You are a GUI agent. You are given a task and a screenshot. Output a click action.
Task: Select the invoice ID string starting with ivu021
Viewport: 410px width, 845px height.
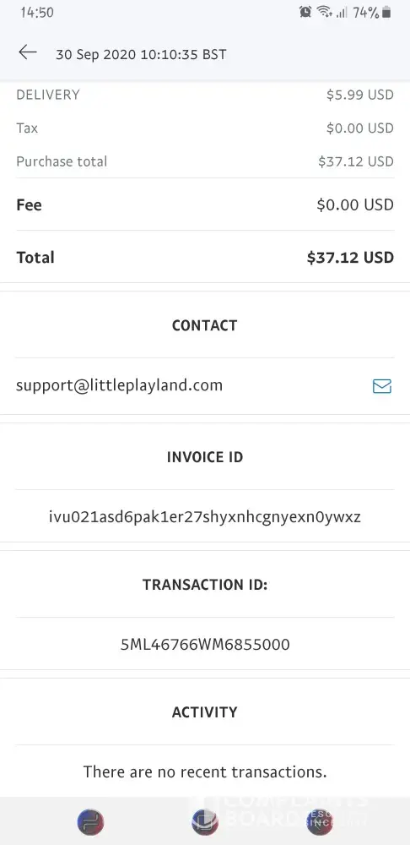(204, 517)
